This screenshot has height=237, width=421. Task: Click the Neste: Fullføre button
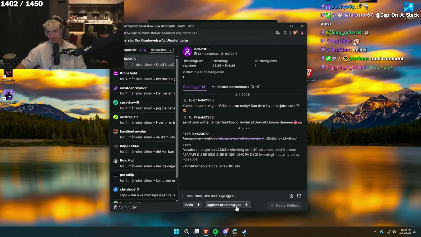tap(285, 205)
